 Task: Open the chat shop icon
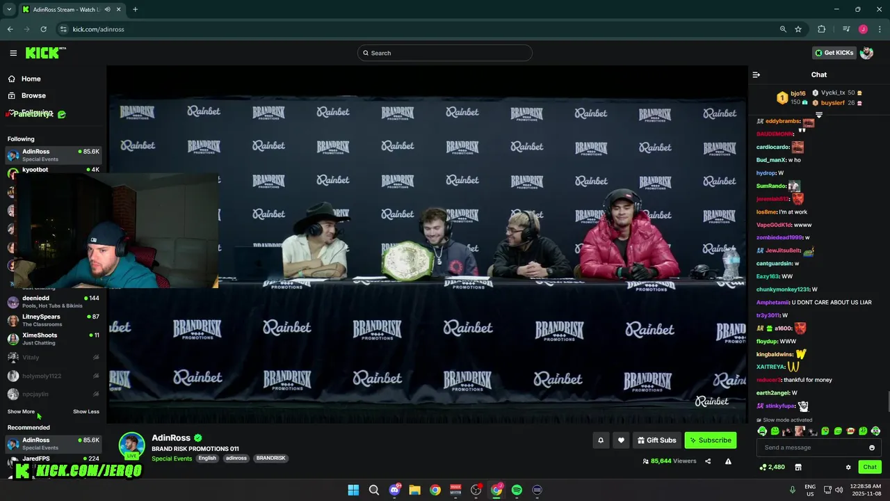point(798,467)
